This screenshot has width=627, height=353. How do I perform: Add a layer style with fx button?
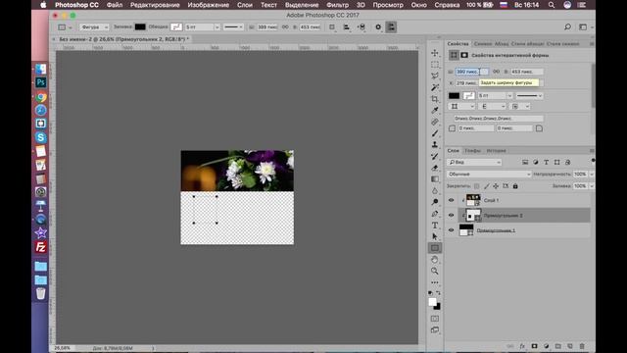tap(522, 346)
